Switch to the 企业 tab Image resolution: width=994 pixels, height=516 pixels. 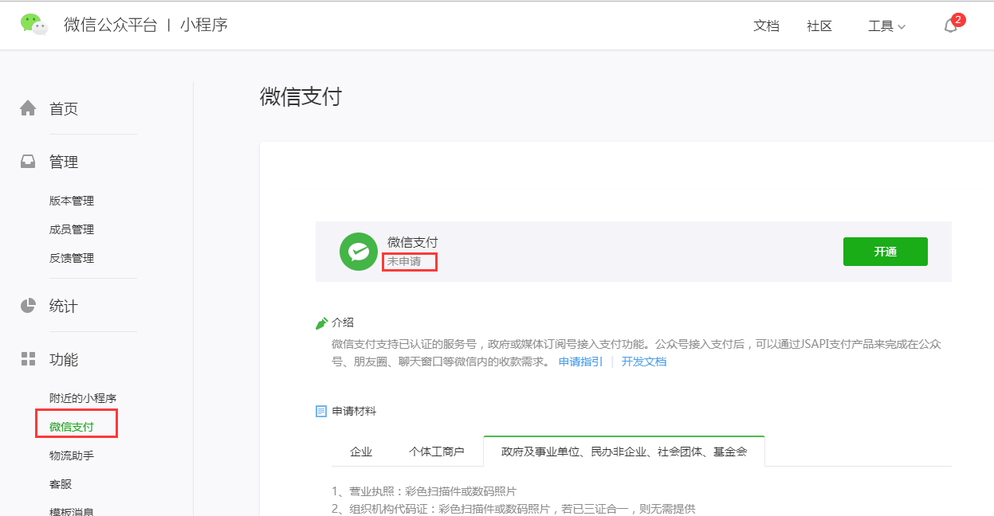click(361, 451)
